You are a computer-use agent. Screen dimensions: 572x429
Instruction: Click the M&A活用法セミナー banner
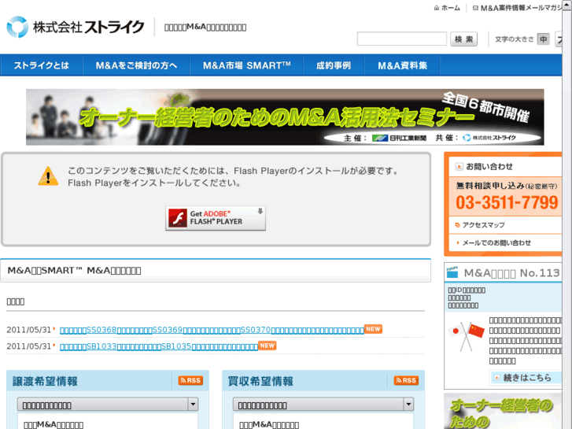point(285,116)
